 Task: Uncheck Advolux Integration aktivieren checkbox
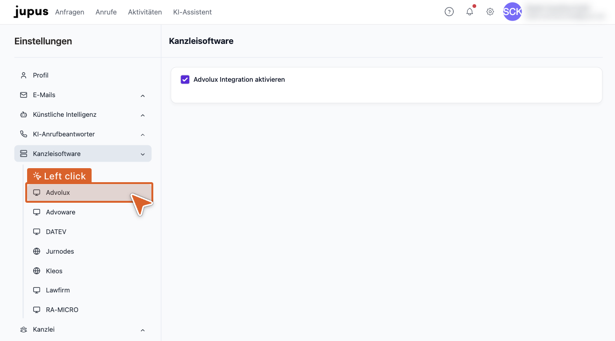tap(185, 79)
